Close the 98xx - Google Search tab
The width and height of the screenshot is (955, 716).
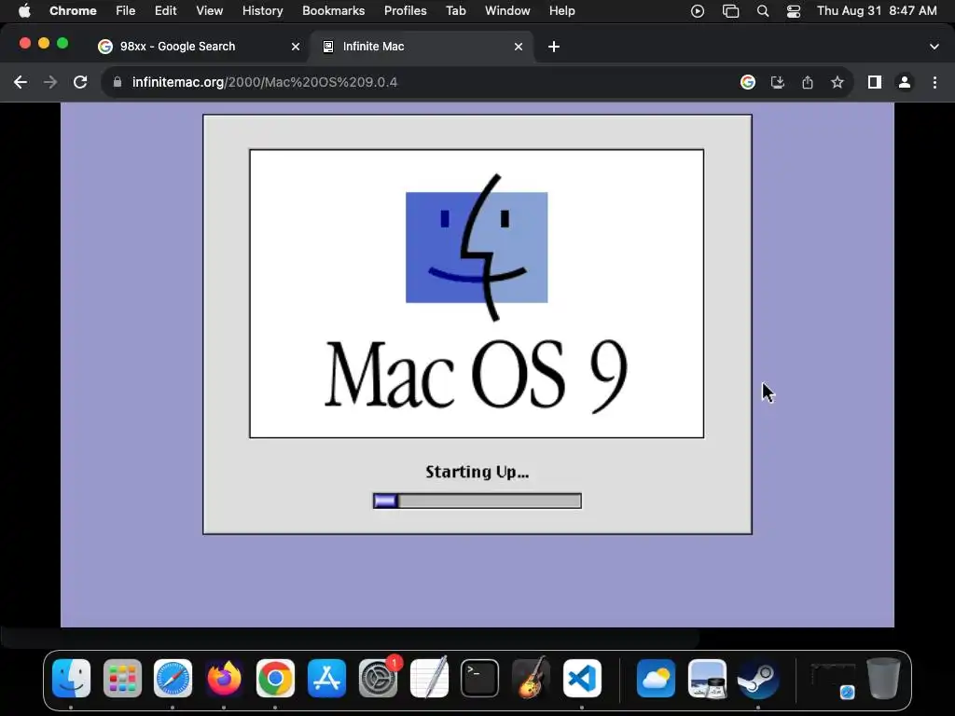[296, 47]
